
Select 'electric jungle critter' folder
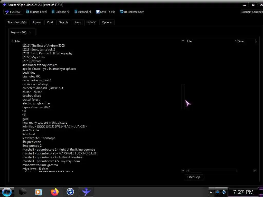click(x=36, y=103)
